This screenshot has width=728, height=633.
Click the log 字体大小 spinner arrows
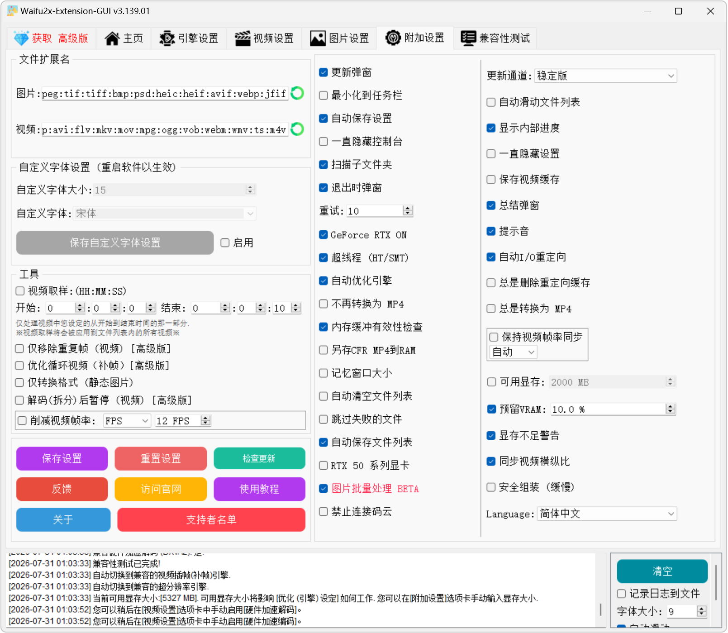701,612
